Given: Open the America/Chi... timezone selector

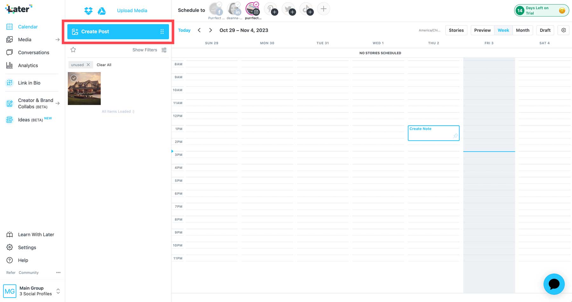Looking at the screenshot, I should [429, 30].
